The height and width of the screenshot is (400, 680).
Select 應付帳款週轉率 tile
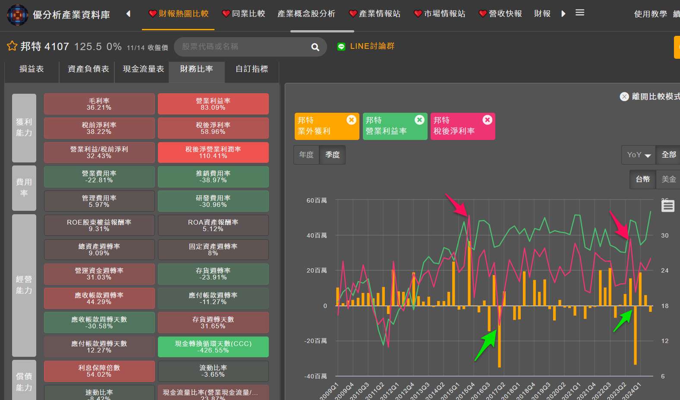[213, 298]
